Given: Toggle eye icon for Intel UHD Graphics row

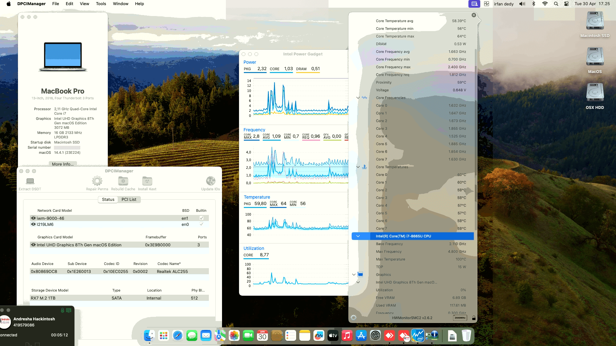Looking at the screenshot, I should point(33,245).
